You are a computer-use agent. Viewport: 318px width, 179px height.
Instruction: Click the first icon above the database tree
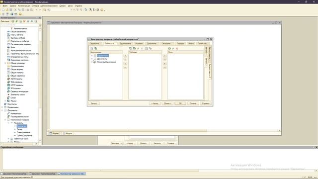pos(91,49)
